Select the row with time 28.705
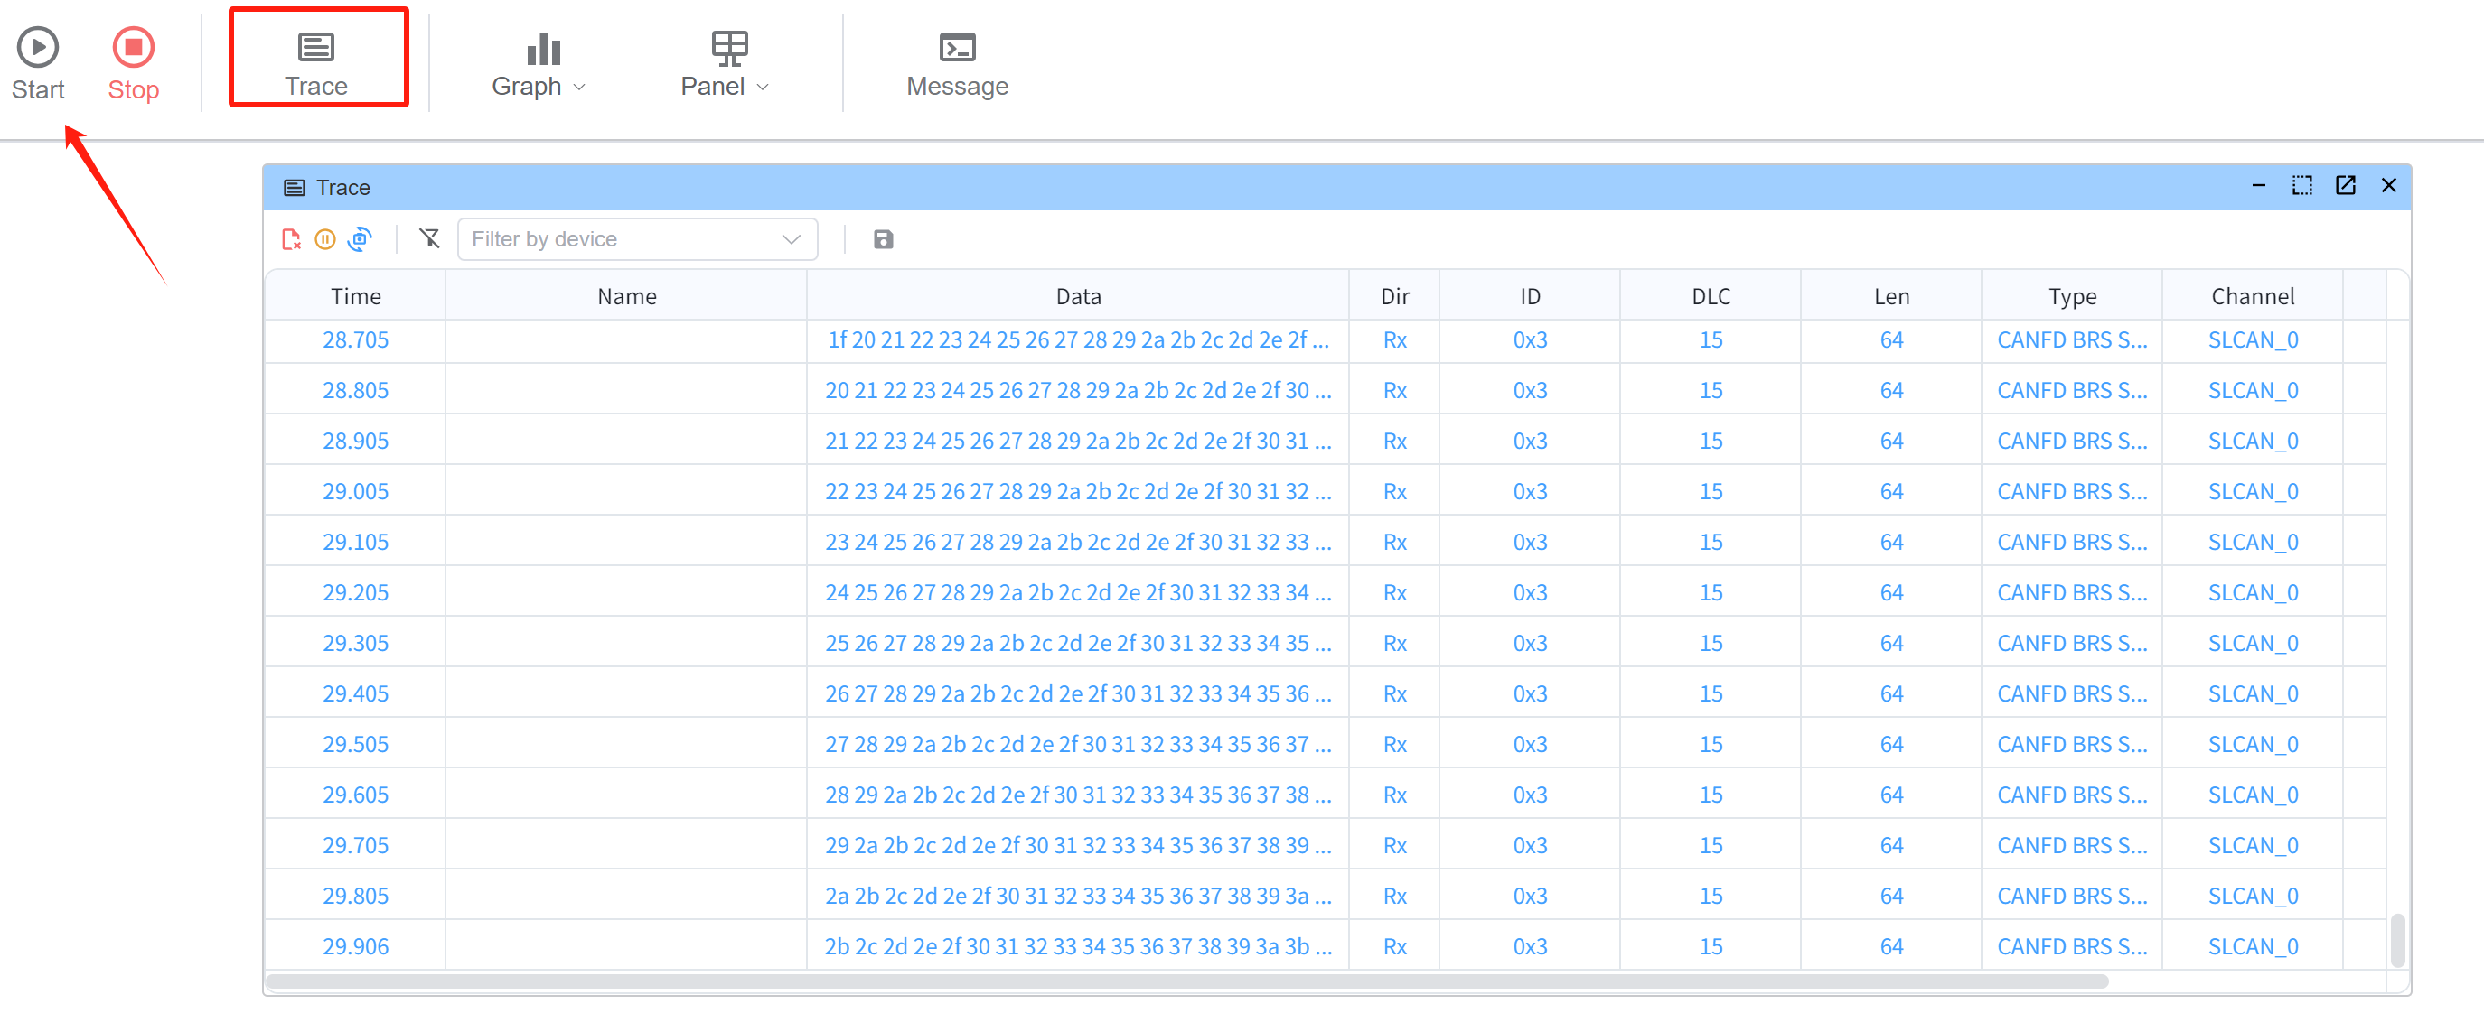 click(1326, 340)
